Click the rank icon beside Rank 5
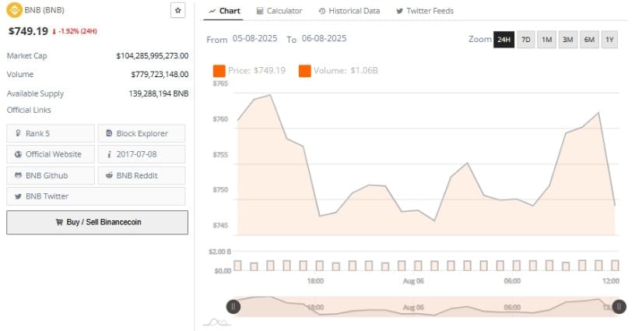Screen dimensions: 642x331 [x=18, y=133]
